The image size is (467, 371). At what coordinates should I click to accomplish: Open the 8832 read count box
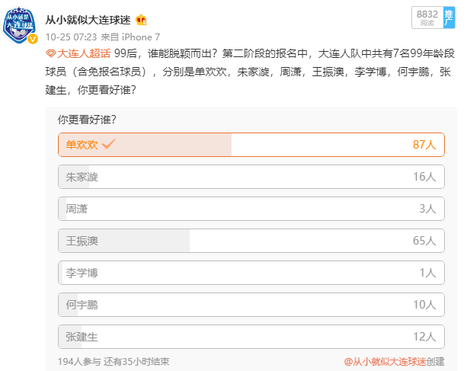427,18
